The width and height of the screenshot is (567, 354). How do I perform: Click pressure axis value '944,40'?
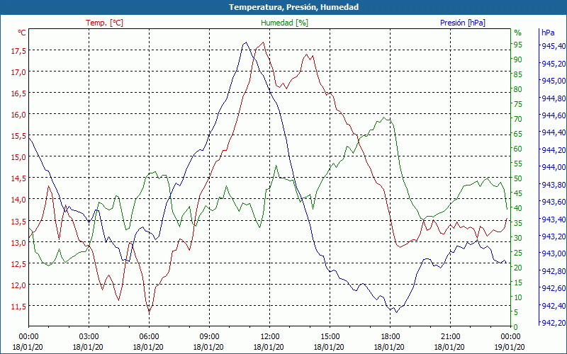click(x=554, y=132)
